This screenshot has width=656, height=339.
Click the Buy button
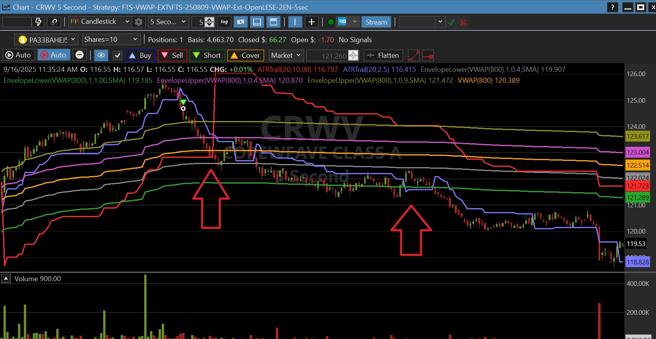(140, 55)
